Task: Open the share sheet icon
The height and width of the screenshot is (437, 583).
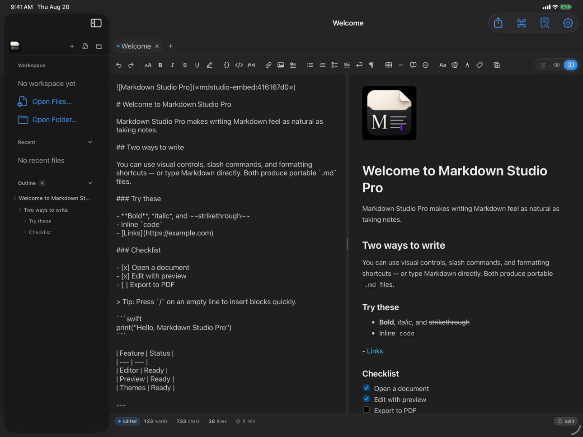Action: click(498, 23)
